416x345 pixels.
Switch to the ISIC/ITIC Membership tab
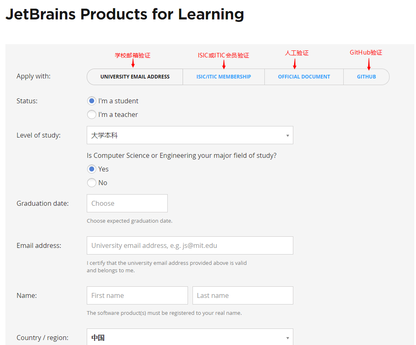coord(223,77)
